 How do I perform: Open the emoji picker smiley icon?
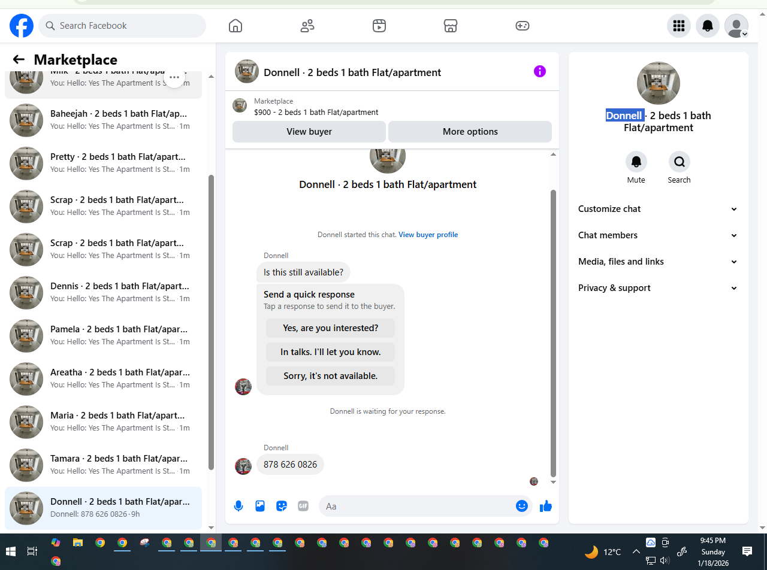[x=522, y=506]
